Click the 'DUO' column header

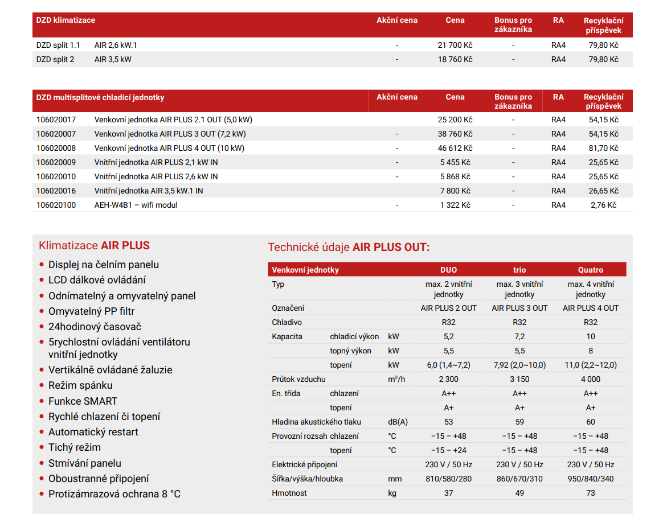448,270
